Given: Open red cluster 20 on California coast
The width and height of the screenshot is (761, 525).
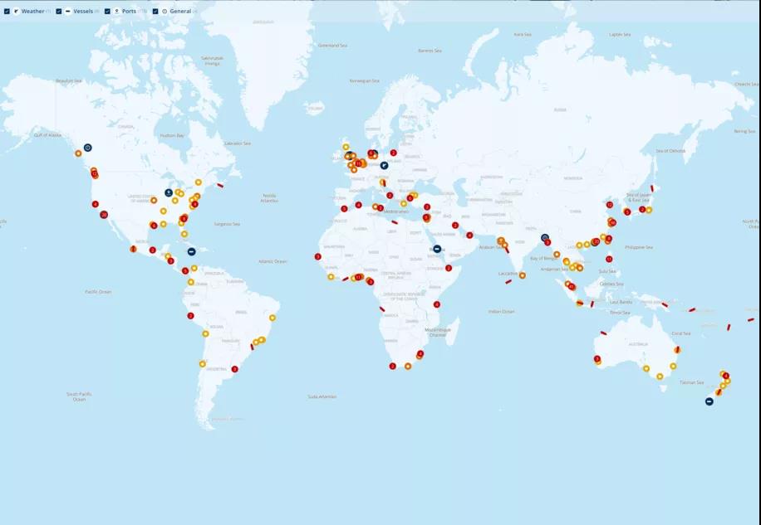Looking at the screenshot, I should coord(104,215).
